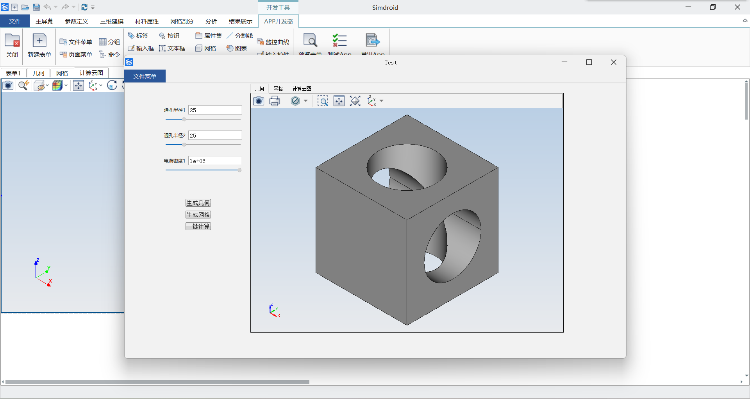750x399 pixels.
Task: Insert a 文本框 text box control
Action: [172, 48]
